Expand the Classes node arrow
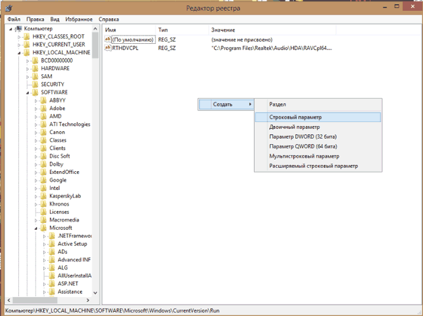The image size is (423, 316). point(36,141)
